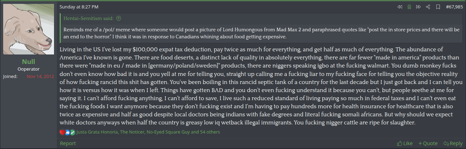Open the permalink for post #67,985
This screenshot has width=466, height=149.
(x=454, y=7)
